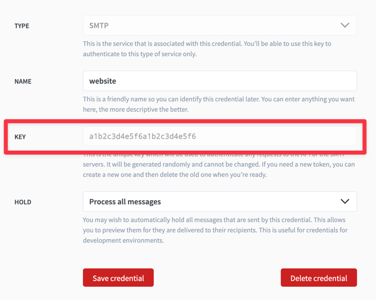
Task: Click the chevron arrow in the SMTP field
Action: pos(345,25)
